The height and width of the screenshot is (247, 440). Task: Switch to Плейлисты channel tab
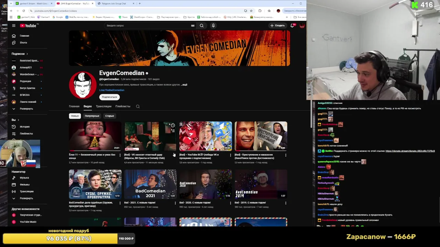(x=123, y=106)
